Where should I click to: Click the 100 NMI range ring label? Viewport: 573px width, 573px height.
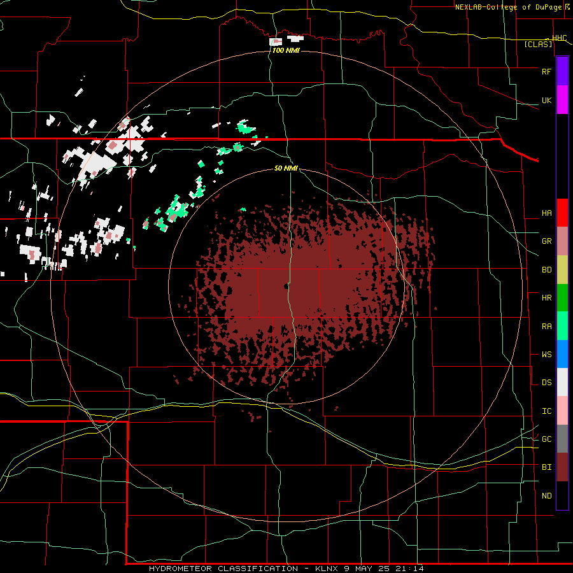click(286, 50)
